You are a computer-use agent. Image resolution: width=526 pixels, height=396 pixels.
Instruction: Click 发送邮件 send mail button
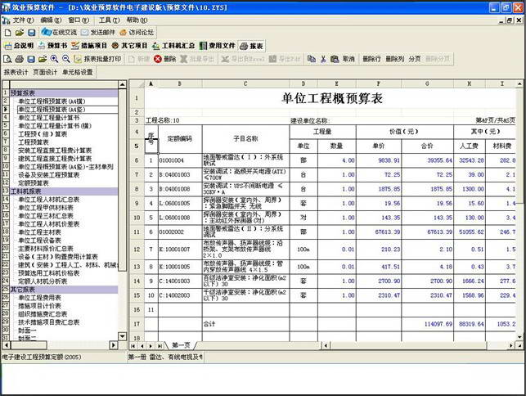click(98, 33)
